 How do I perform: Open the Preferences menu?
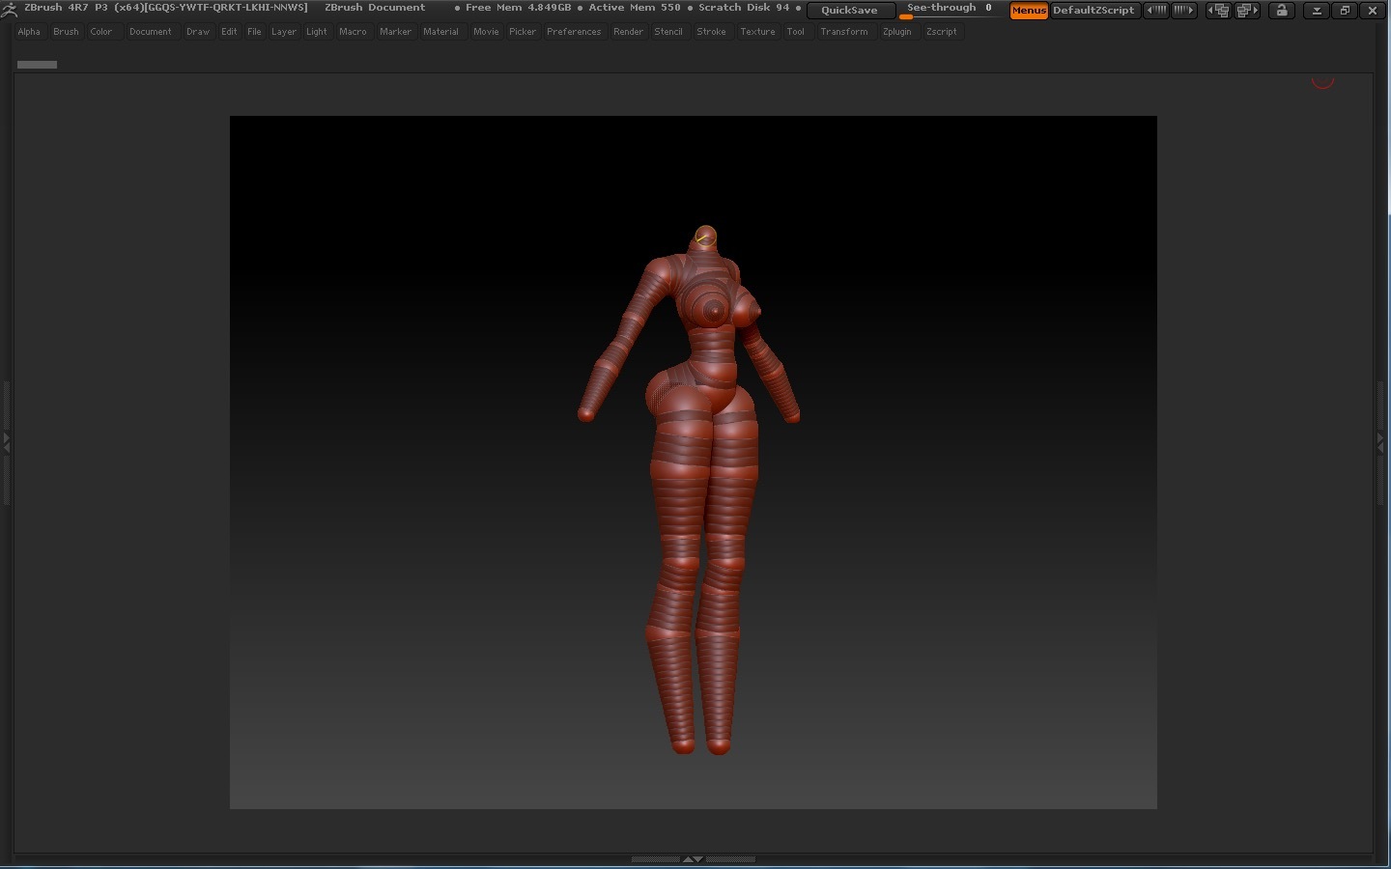click(x=574, y=32)
